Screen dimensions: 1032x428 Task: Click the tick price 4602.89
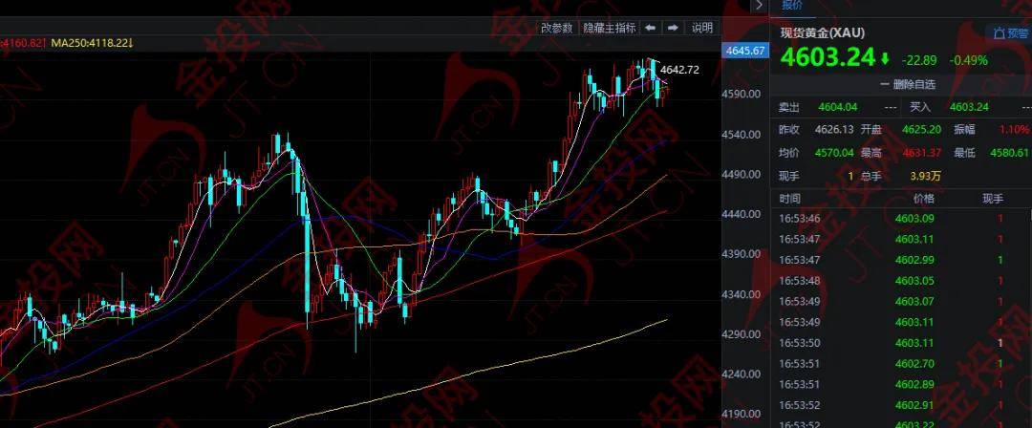914,385
